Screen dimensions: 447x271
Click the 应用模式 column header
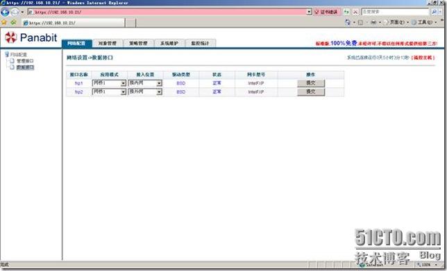[109, 75]
